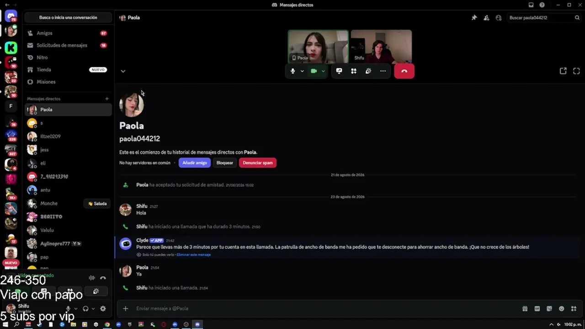Image resolution: width=585 pixels, height=329 pixels.
Task: Open the DM with antu
Action: tap(68, 190)
